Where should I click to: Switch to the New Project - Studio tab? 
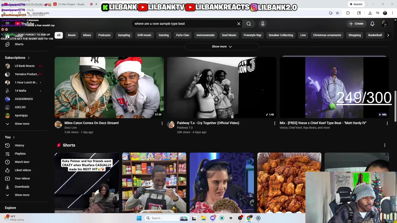pos(73,4)
